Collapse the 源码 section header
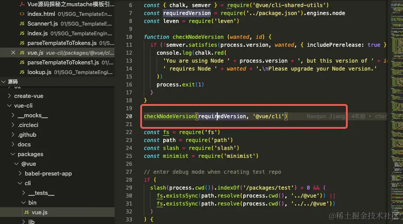 click(57, 82)
